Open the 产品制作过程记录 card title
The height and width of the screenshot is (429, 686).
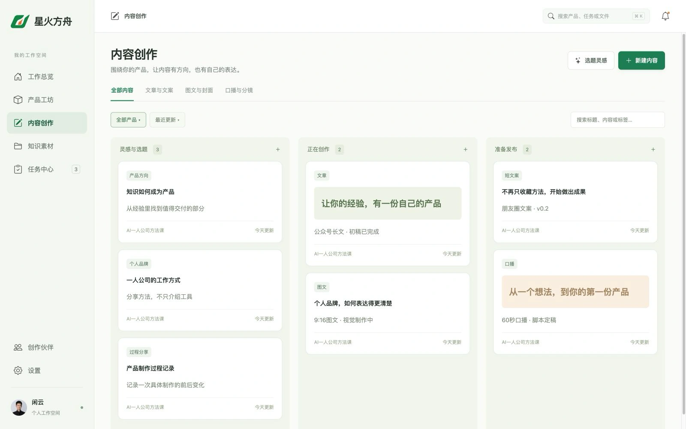(x=150, y=369)
